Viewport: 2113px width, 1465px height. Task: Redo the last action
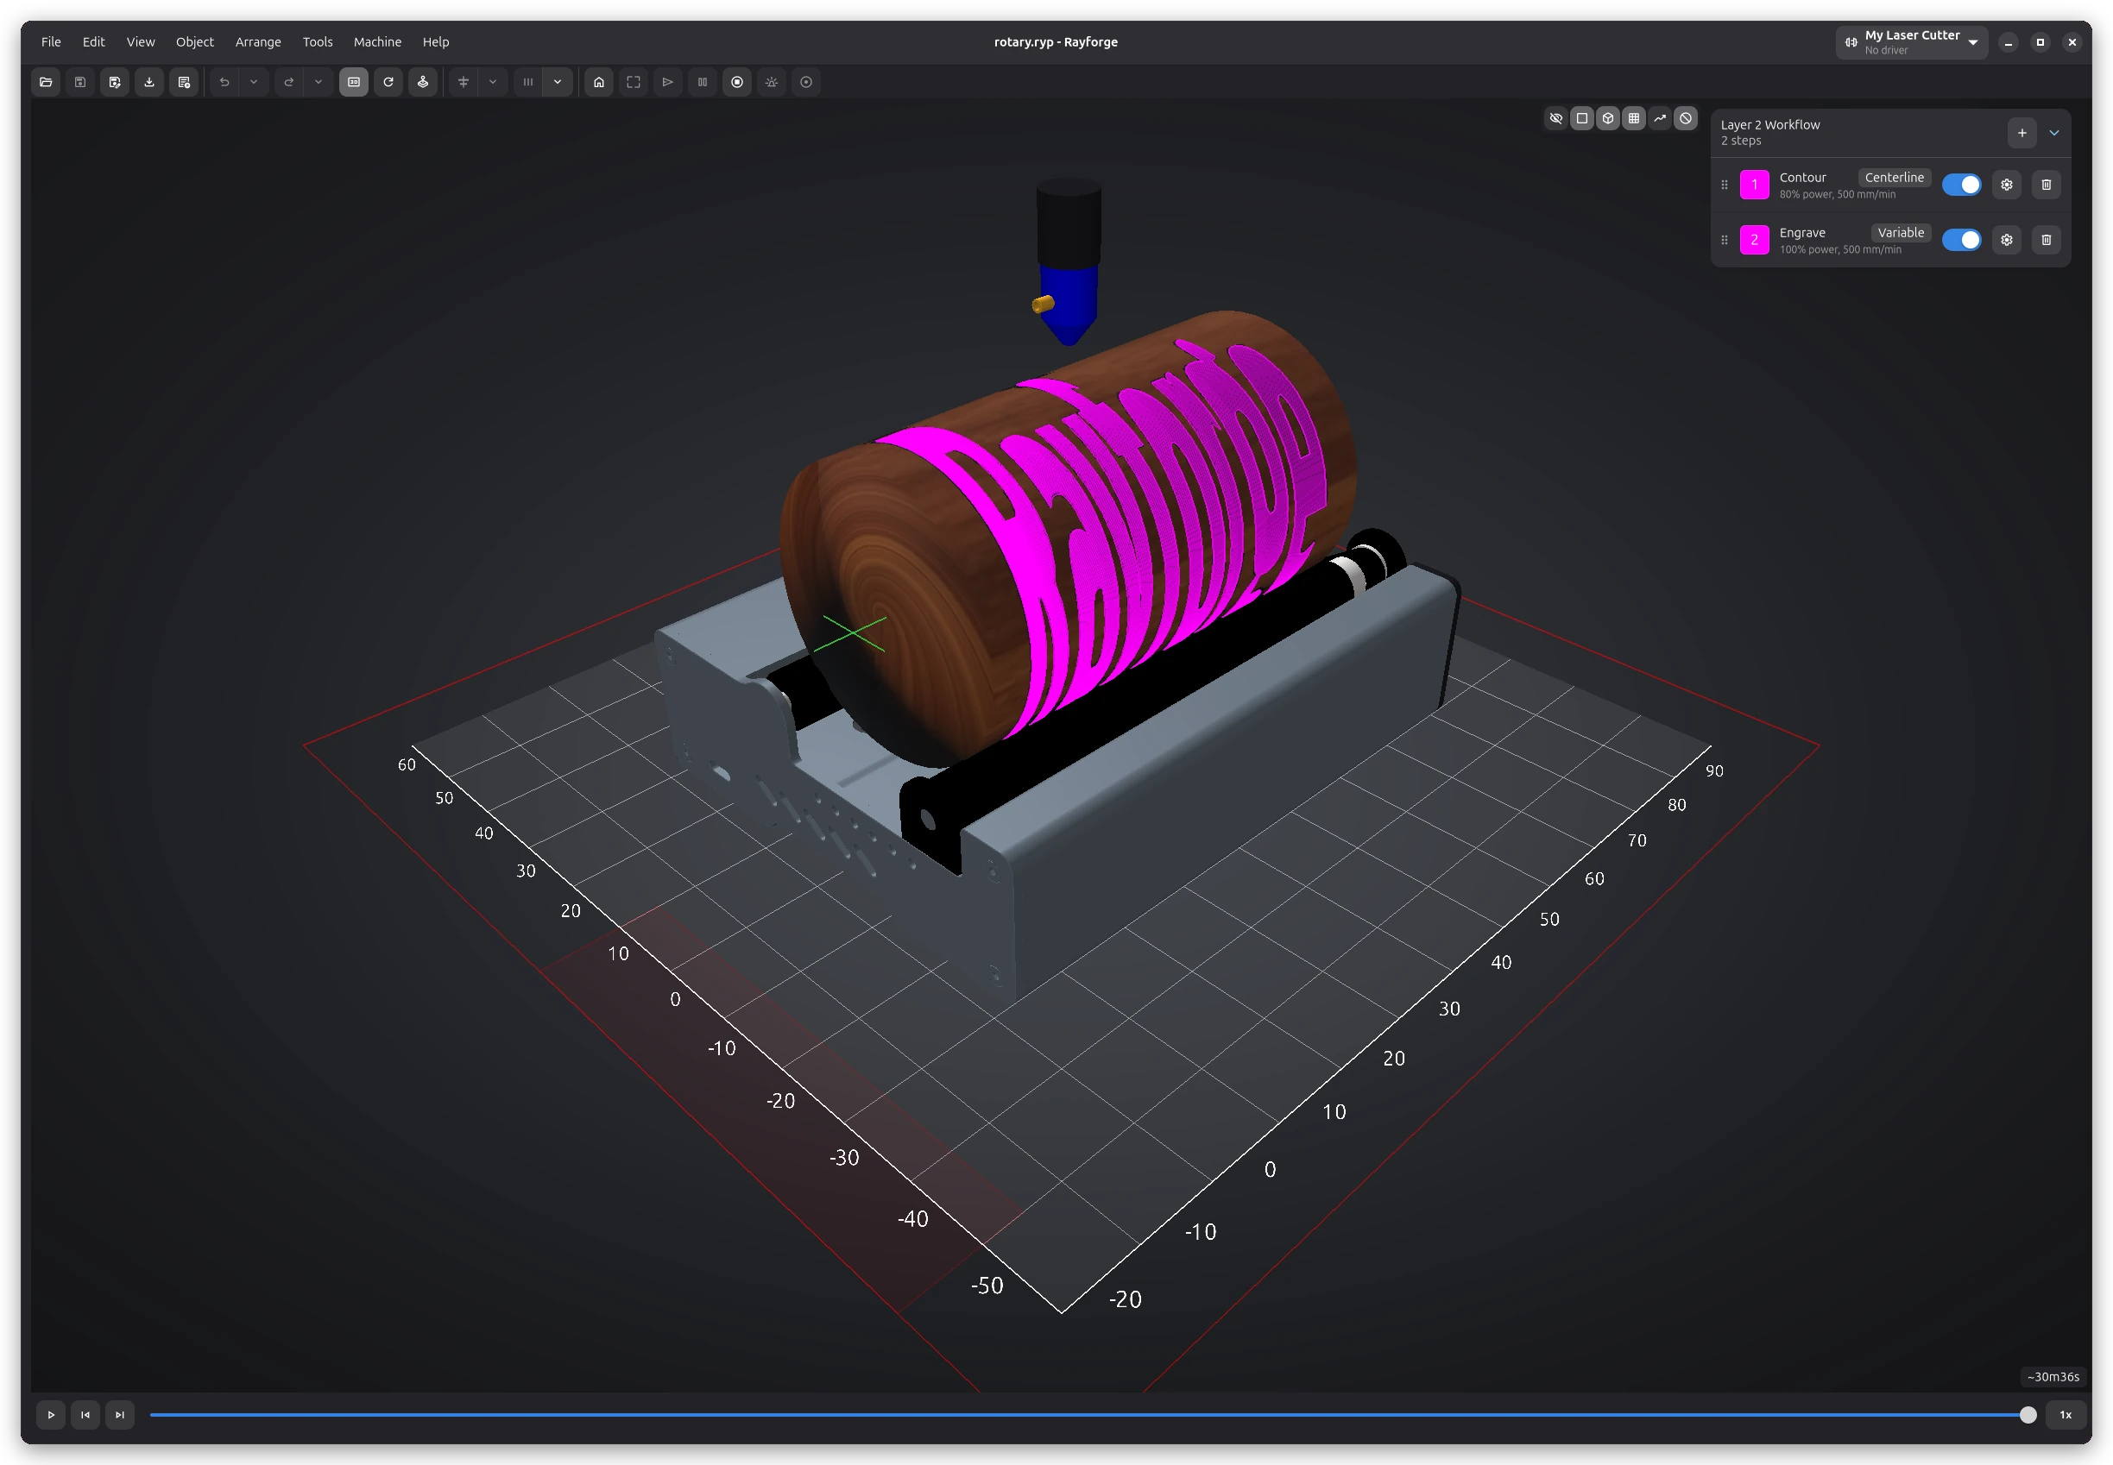coord(288,82)
